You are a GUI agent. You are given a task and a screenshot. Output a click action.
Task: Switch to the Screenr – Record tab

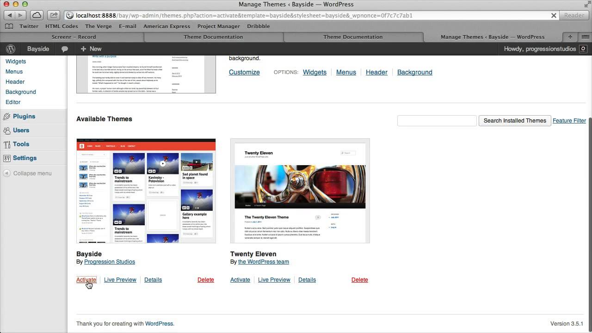coord(74,37)
